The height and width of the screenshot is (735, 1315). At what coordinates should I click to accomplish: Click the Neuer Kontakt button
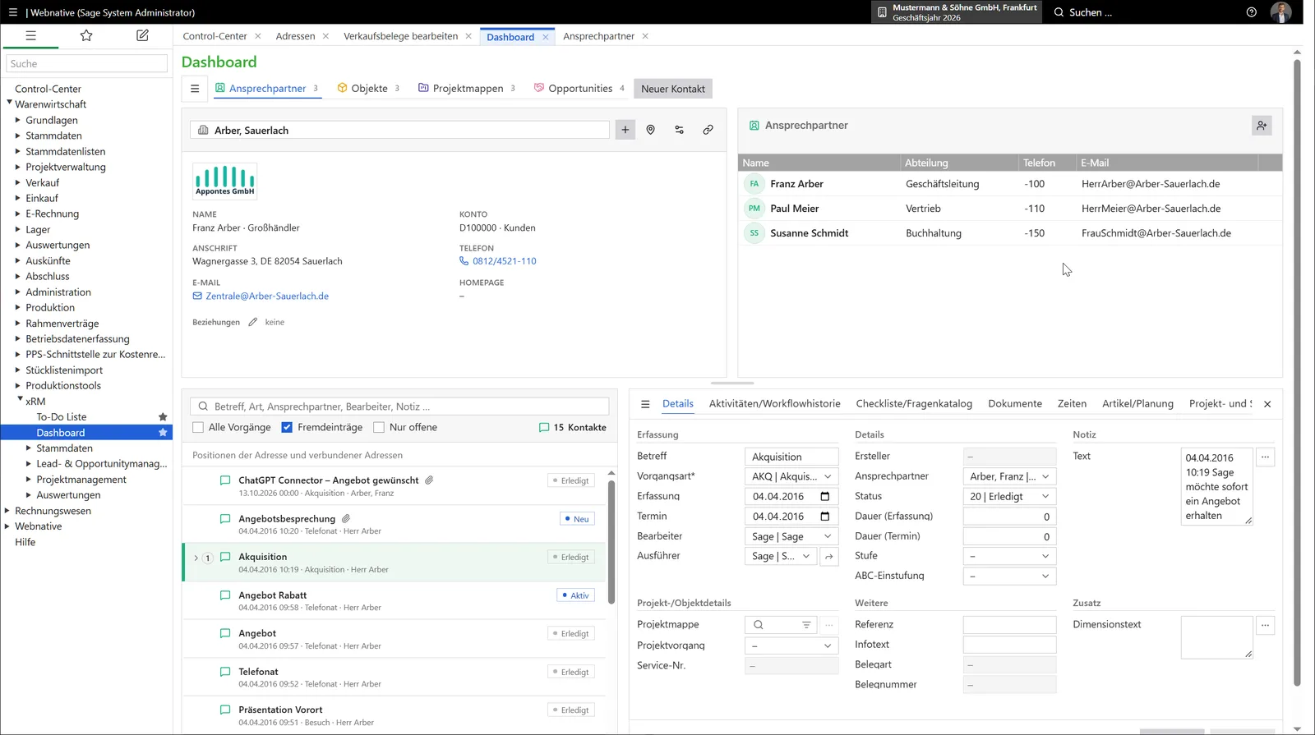[x=673, y=89]
